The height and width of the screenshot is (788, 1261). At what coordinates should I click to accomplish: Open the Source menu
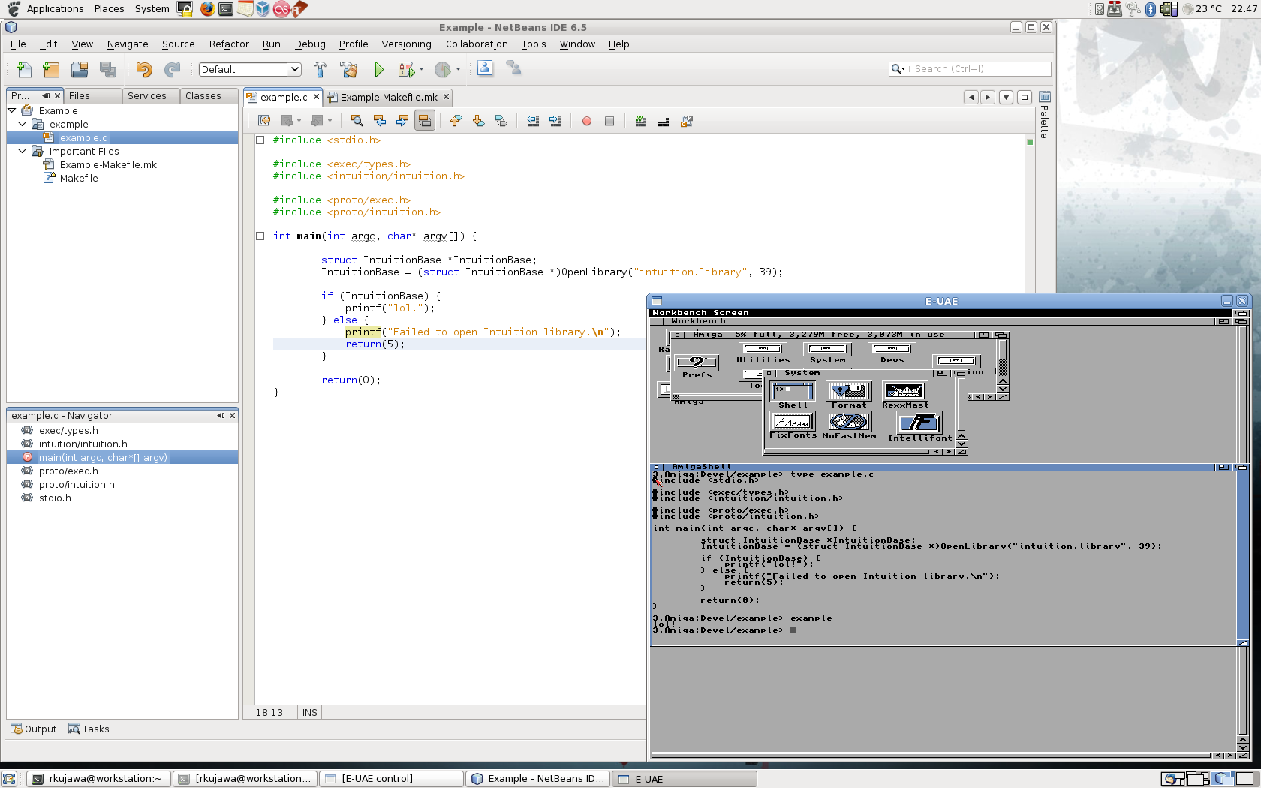(178, 44)
